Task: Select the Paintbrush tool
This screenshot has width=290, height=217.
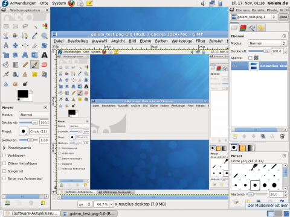Action: pyautogui.click(x=35, y=64)
